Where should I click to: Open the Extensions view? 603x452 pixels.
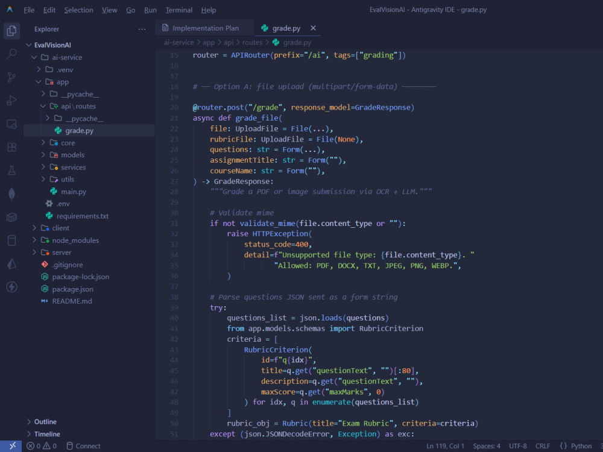pyautogui.click(x=11, y=147)
